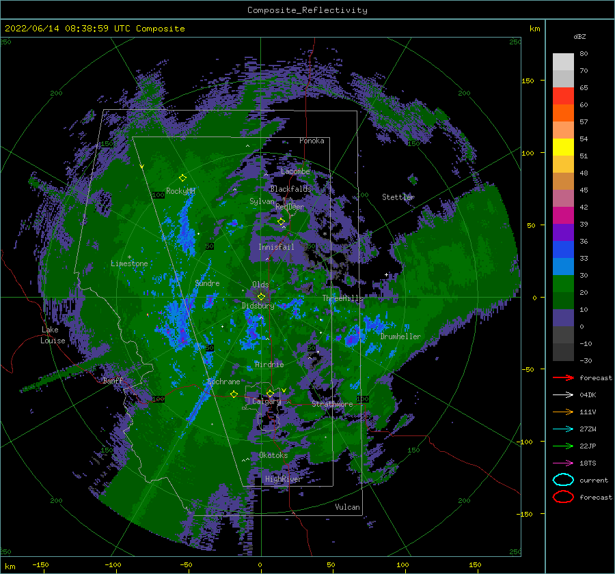Click the RockyMH label
Screen dimensions: 615x574
(x=180, y=191)
